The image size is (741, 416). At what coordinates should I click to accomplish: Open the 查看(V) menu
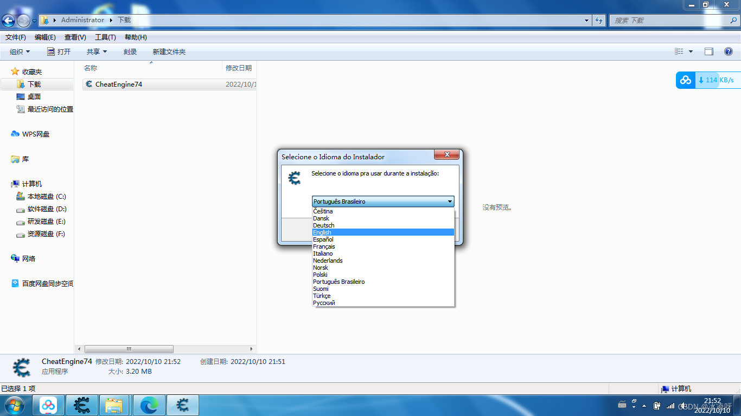click(x=75, y=37)
